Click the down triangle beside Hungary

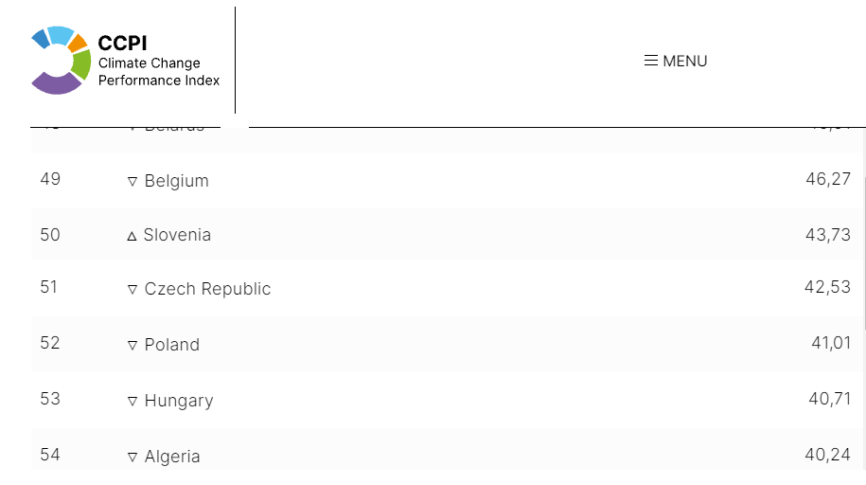133,402
